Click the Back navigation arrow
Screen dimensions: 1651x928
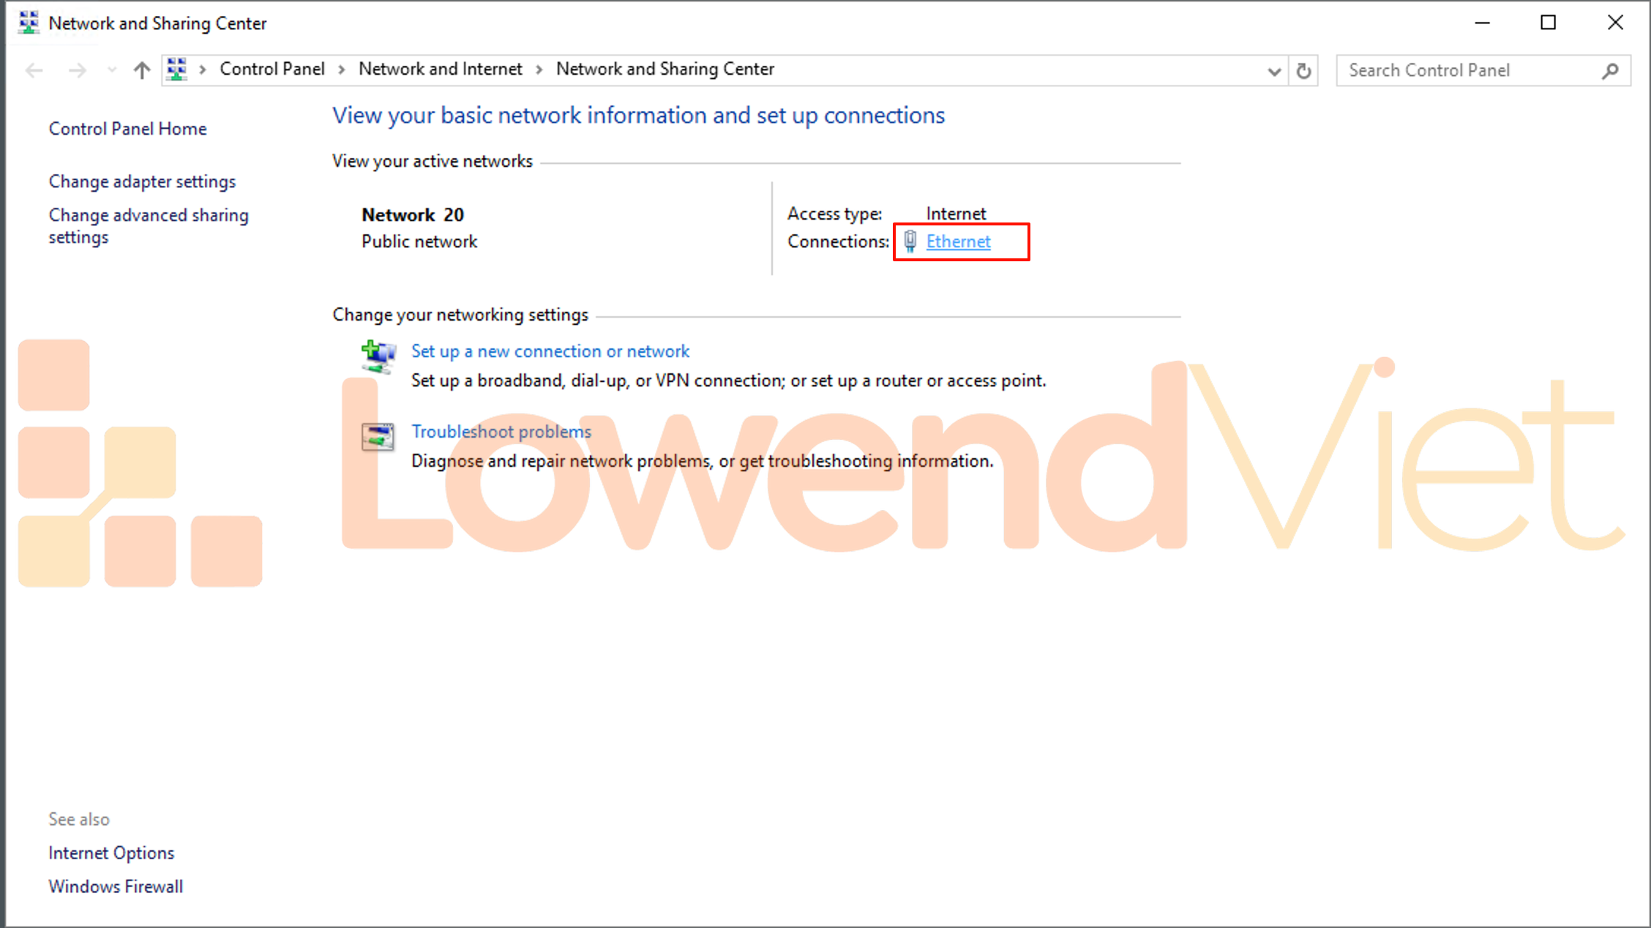coord(34,70)
